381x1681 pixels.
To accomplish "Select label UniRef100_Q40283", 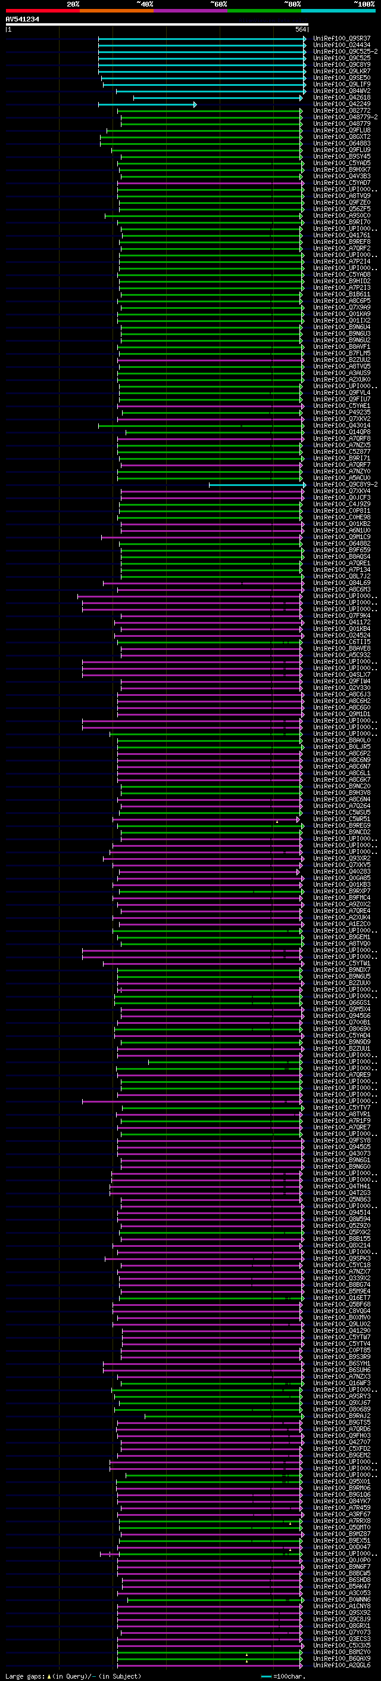I will pos(342,872).
